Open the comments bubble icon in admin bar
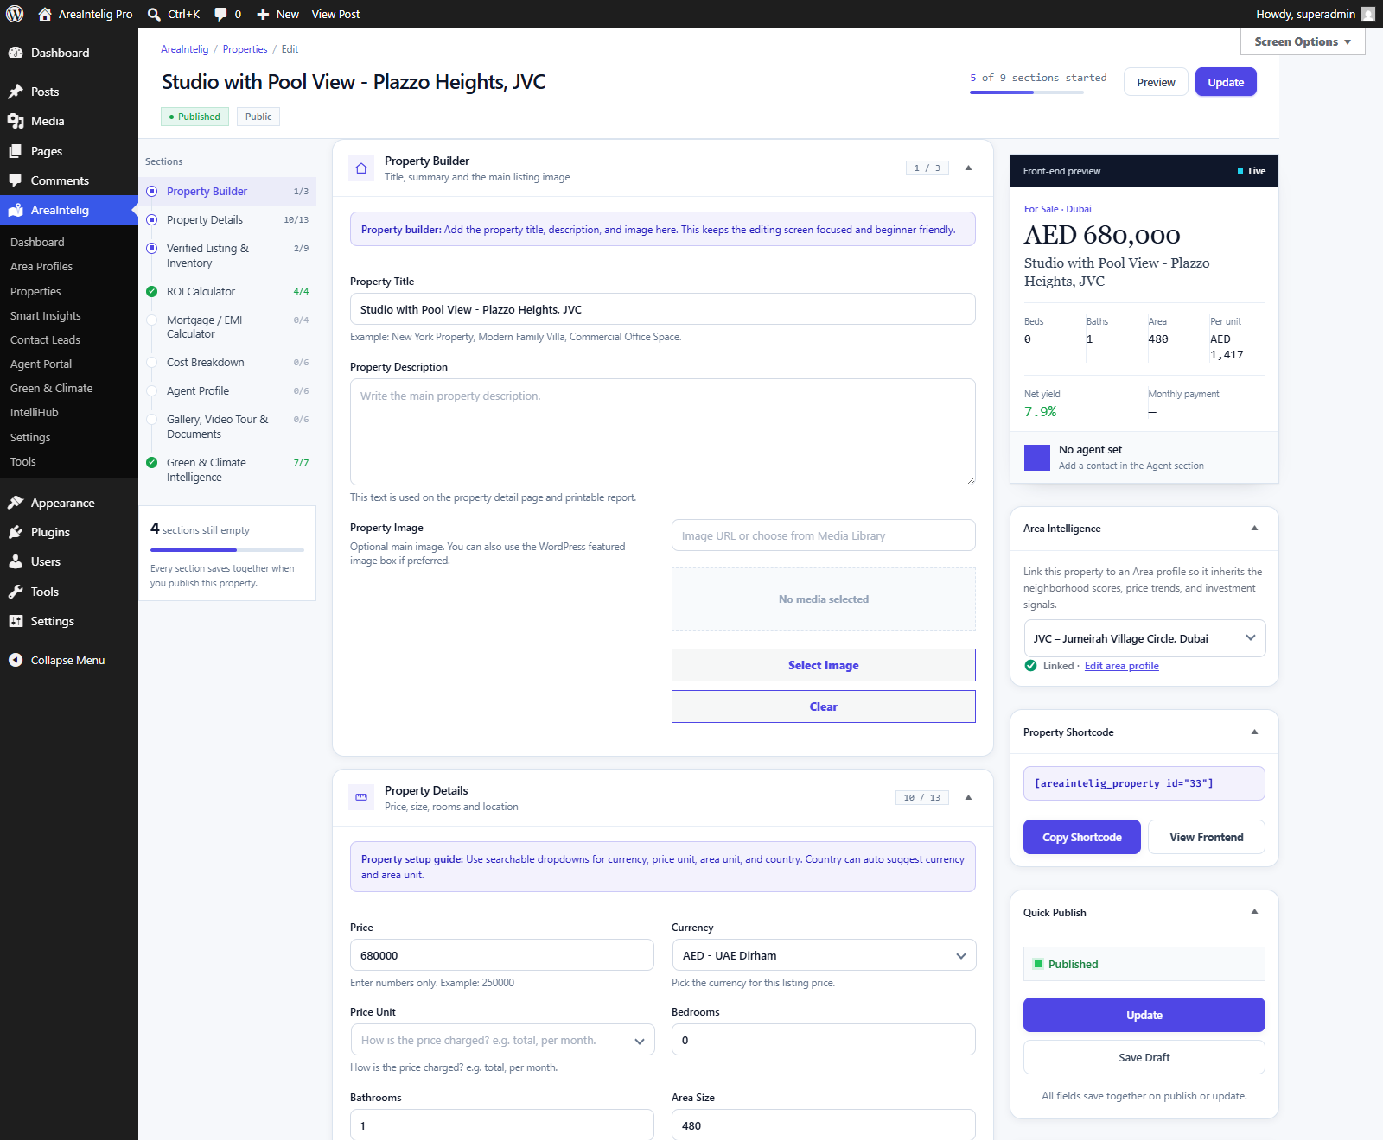 (x=220, y=14)
